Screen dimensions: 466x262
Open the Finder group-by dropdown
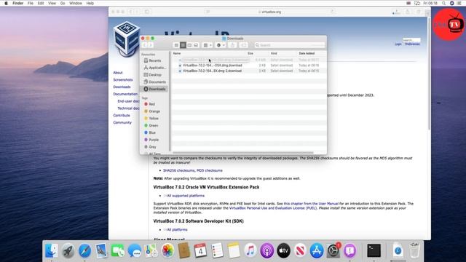(x=207, y=45)
